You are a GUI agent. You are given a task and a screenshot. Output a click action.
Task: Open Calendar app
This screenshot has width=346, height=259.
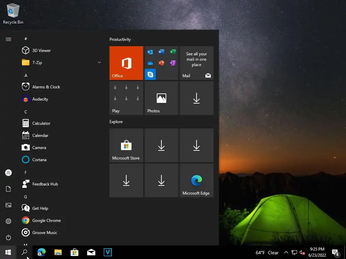tap(62, 136)
